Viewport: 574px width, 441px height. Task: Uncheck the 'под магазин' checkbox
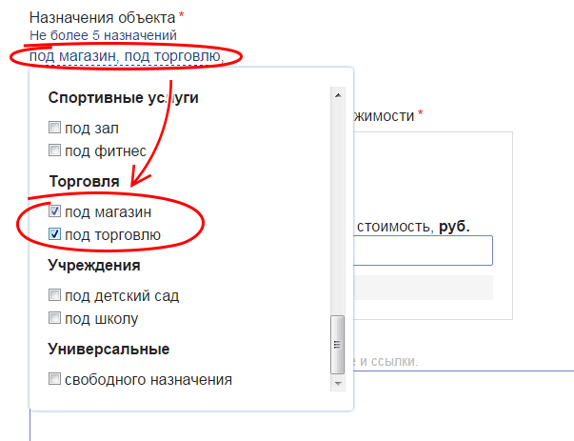pyautogui.click(x=55, y=211)
